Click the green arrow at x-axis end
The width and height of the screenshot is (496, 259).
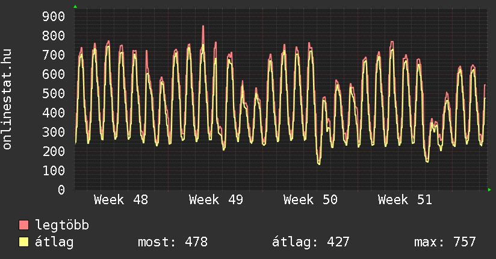click(489, 190)
